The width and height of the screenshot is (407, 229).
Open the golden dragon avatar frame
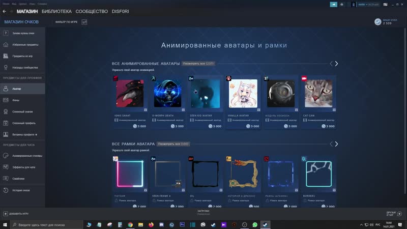coord(243,174)
